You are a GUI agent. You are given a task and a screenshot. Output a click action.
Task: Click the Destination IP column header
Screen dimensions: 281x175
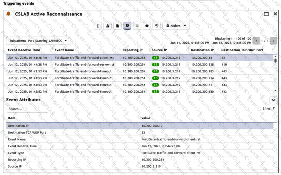tap(202, 50)
